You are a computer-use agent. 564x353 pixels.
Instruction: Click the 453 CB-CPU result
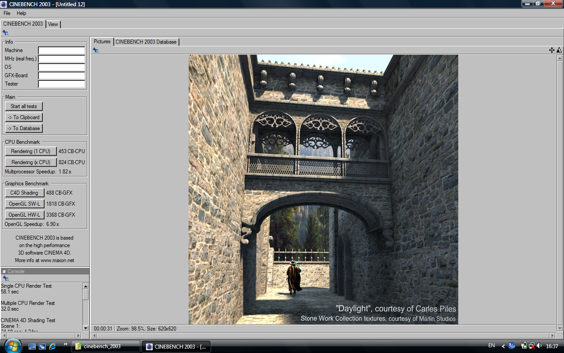point(72,151)
